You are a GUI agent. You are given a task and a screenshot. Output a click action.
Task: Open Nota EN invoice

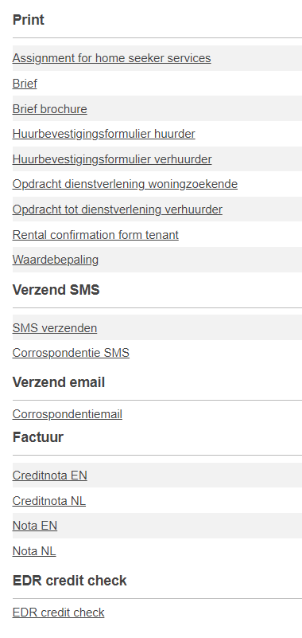pos(35,526)
